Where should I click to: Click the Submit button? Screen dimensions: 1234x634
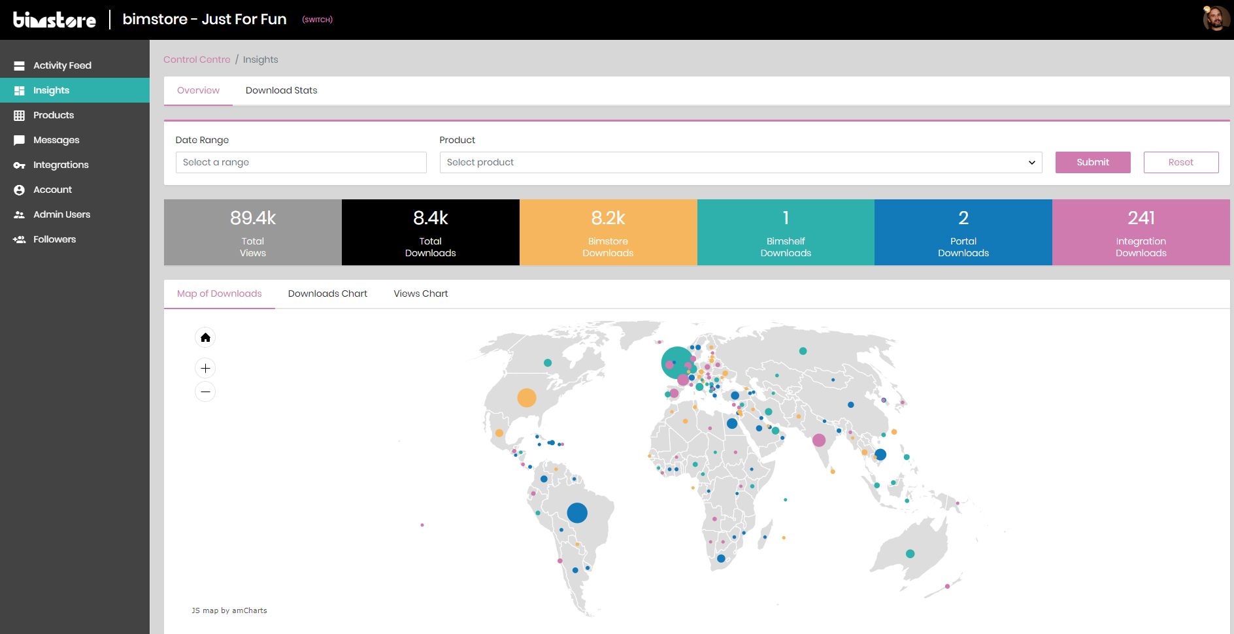pos(1093,162)
